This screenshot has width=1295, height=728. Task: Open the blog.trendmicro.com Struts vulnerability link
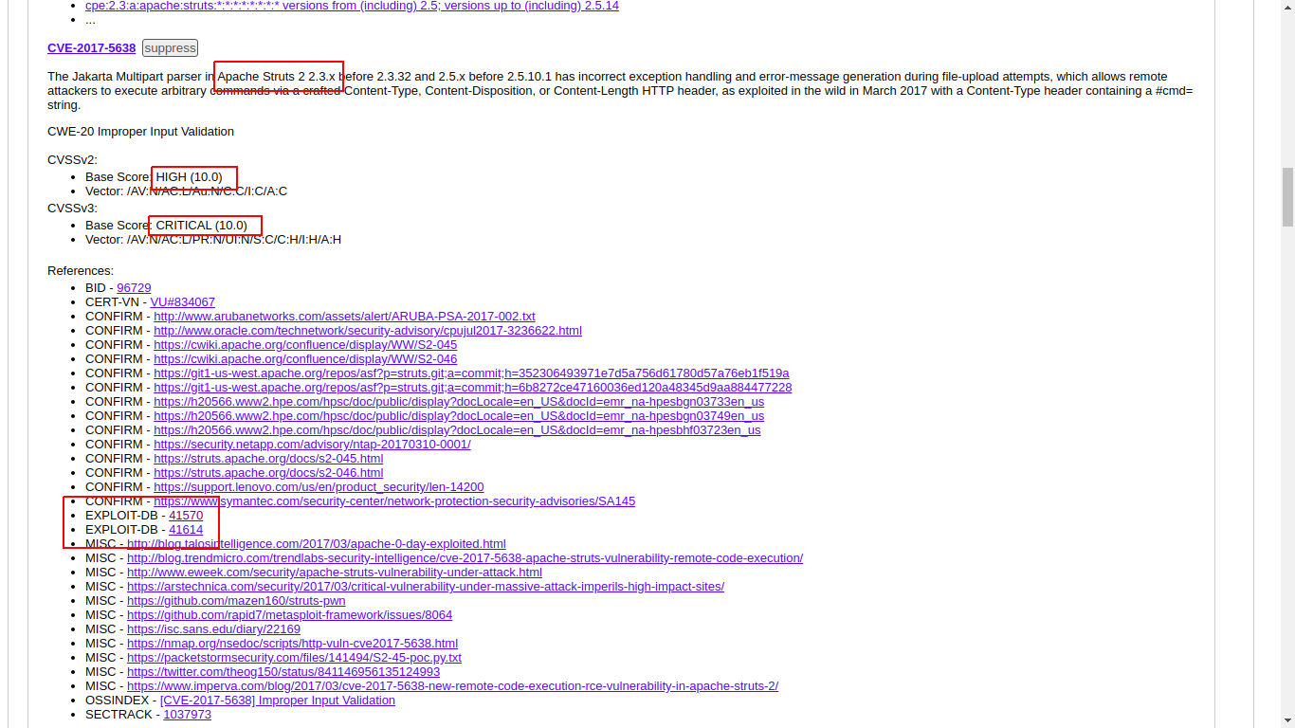tap(465, 558)
